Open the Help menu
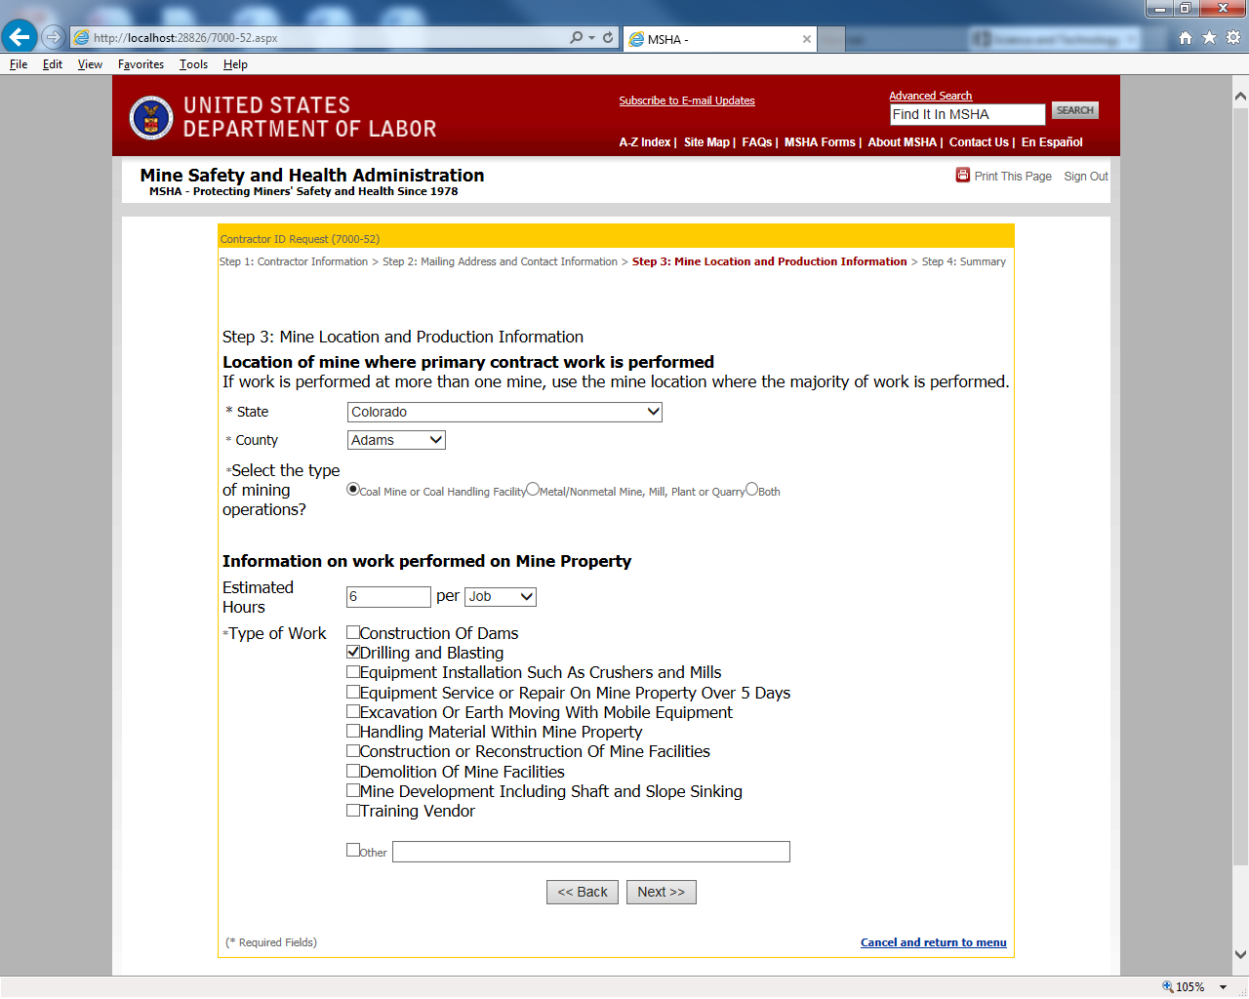This screenshot has width=1249, height=999. [235, 64]
